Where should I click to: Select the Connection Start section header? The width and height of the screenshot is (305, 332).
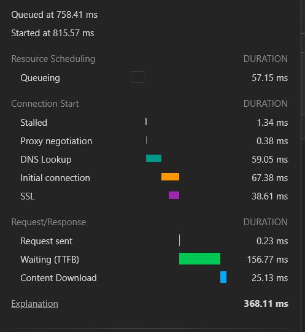45,104
